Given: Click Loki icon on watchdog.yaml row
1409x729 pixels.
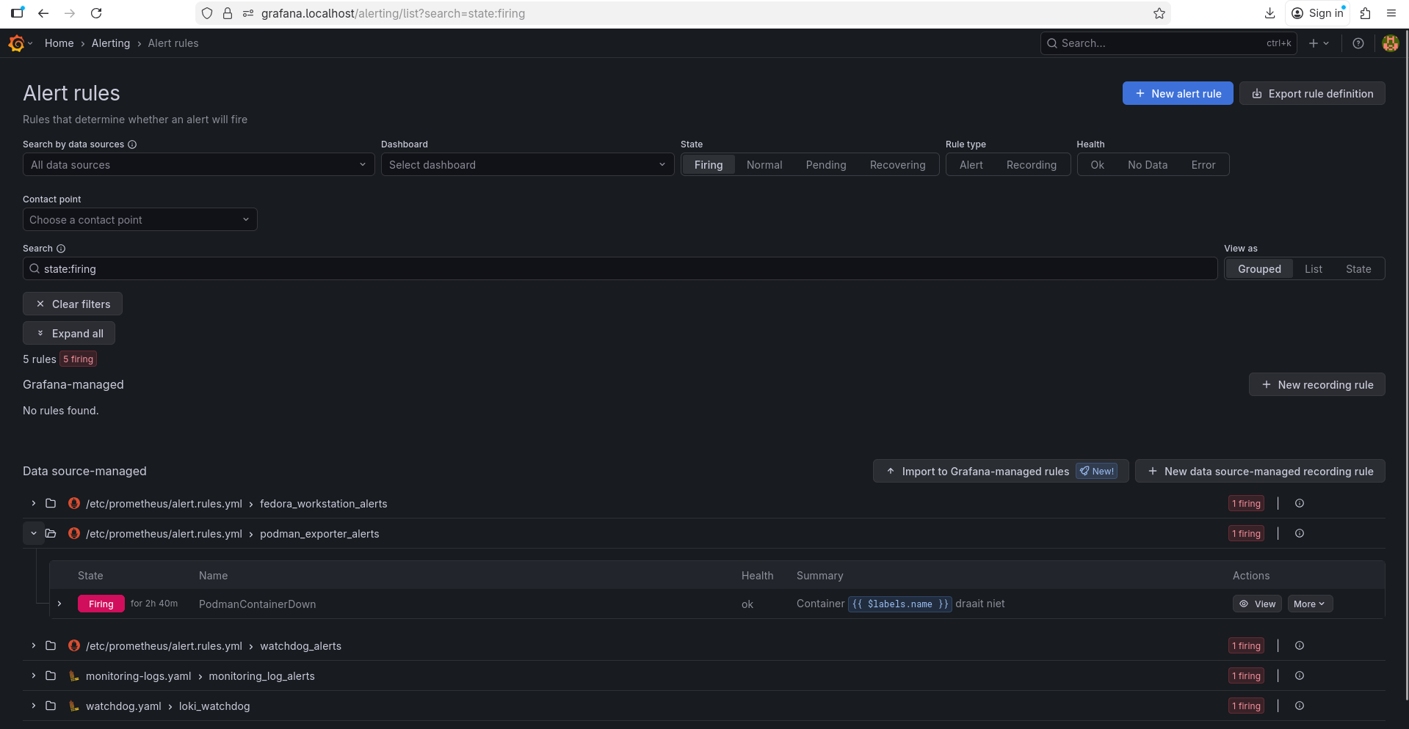Looking at the screenshot, I should pyautogui.click(x=74, y=706).
